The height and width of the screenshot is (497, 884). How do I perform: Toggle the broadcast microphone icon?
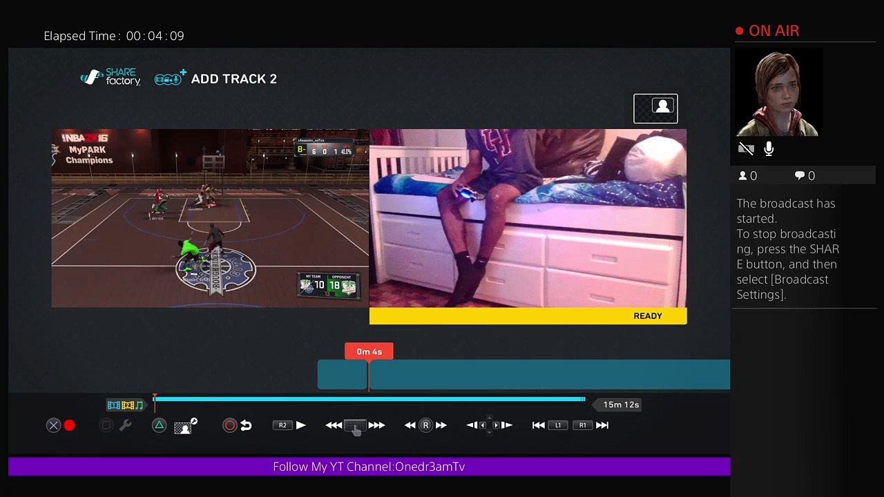click(769, 148)
